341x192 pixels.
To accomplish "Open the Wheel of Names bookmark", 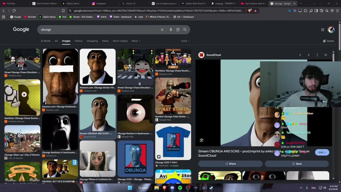I will coord(158,17).
